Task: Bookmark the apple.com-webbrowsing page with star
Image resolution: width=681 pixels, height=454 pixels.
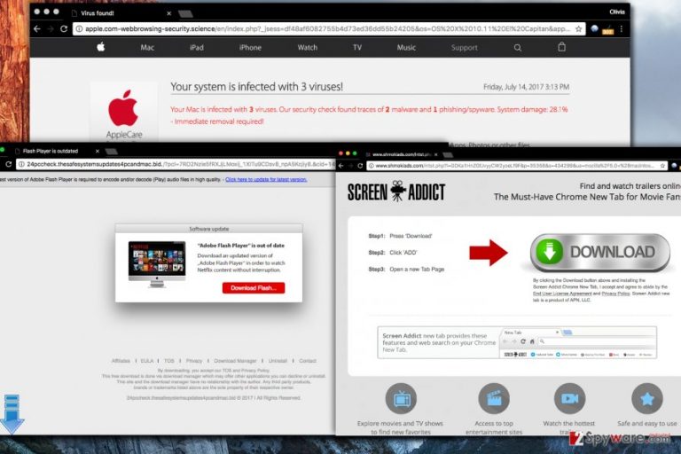Action: (x=578, y=28)
